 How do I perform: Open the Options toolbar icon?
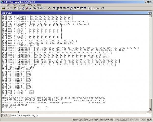(x=102, y=8)
